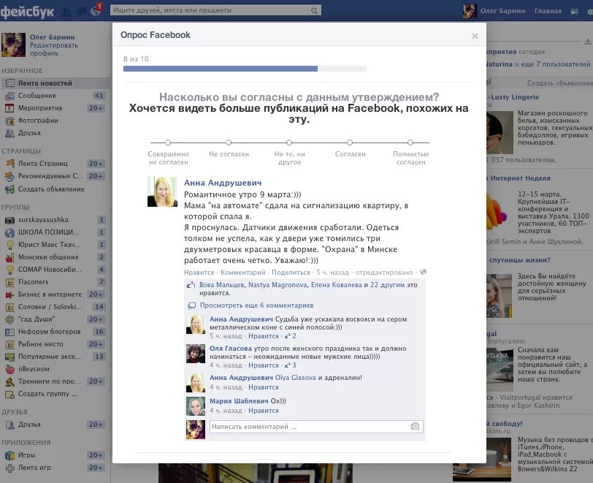Click the Рекомендуемые С... sidebar icon
The height and width of the screenshot is (483, 593).
(x=9, y=176)
